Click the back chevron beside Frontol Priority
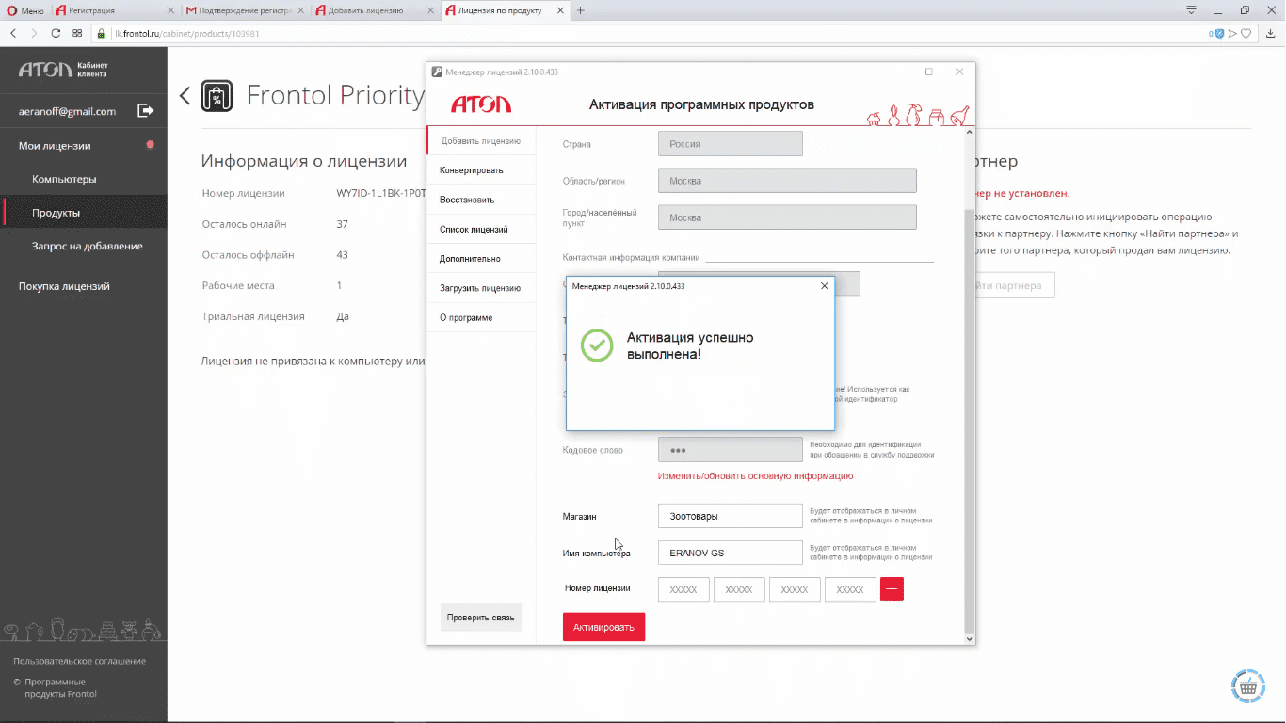This screenshot has width=1286, height=723. (x=185, y=95)
